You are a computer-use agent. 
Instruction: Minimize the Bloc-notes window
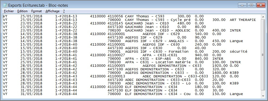pyautogui.click(x=242, y=5)
